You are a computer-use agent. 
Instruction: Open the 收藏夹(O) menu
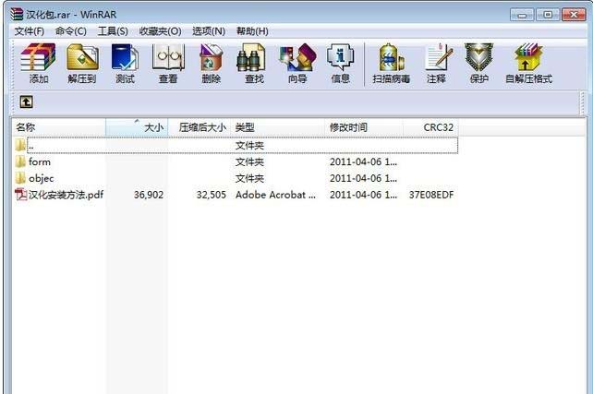160,31
